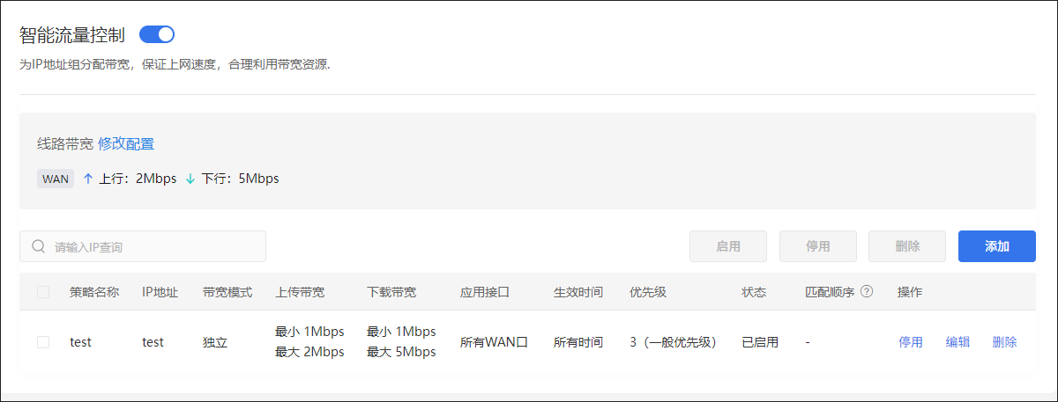The width and height of the screenshot is (1058, 402).
Task: Click the blue 添加 button
Action: [x=996, y=246]
